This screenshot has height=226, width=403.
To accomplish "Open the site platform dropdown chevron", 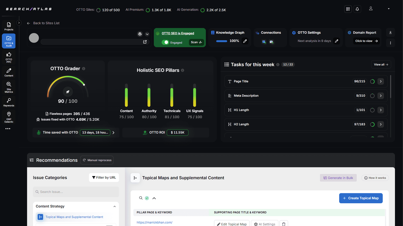I will tap(147, 34).
